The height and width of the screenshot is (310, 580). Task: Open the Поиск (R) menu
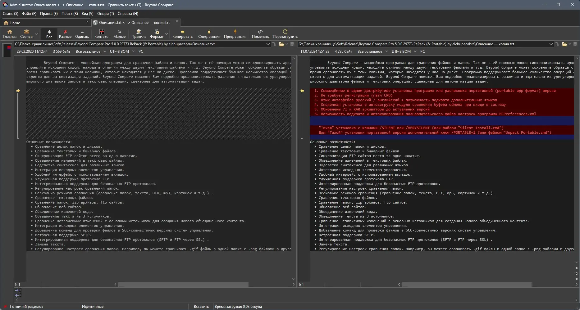tap(70, 14)
